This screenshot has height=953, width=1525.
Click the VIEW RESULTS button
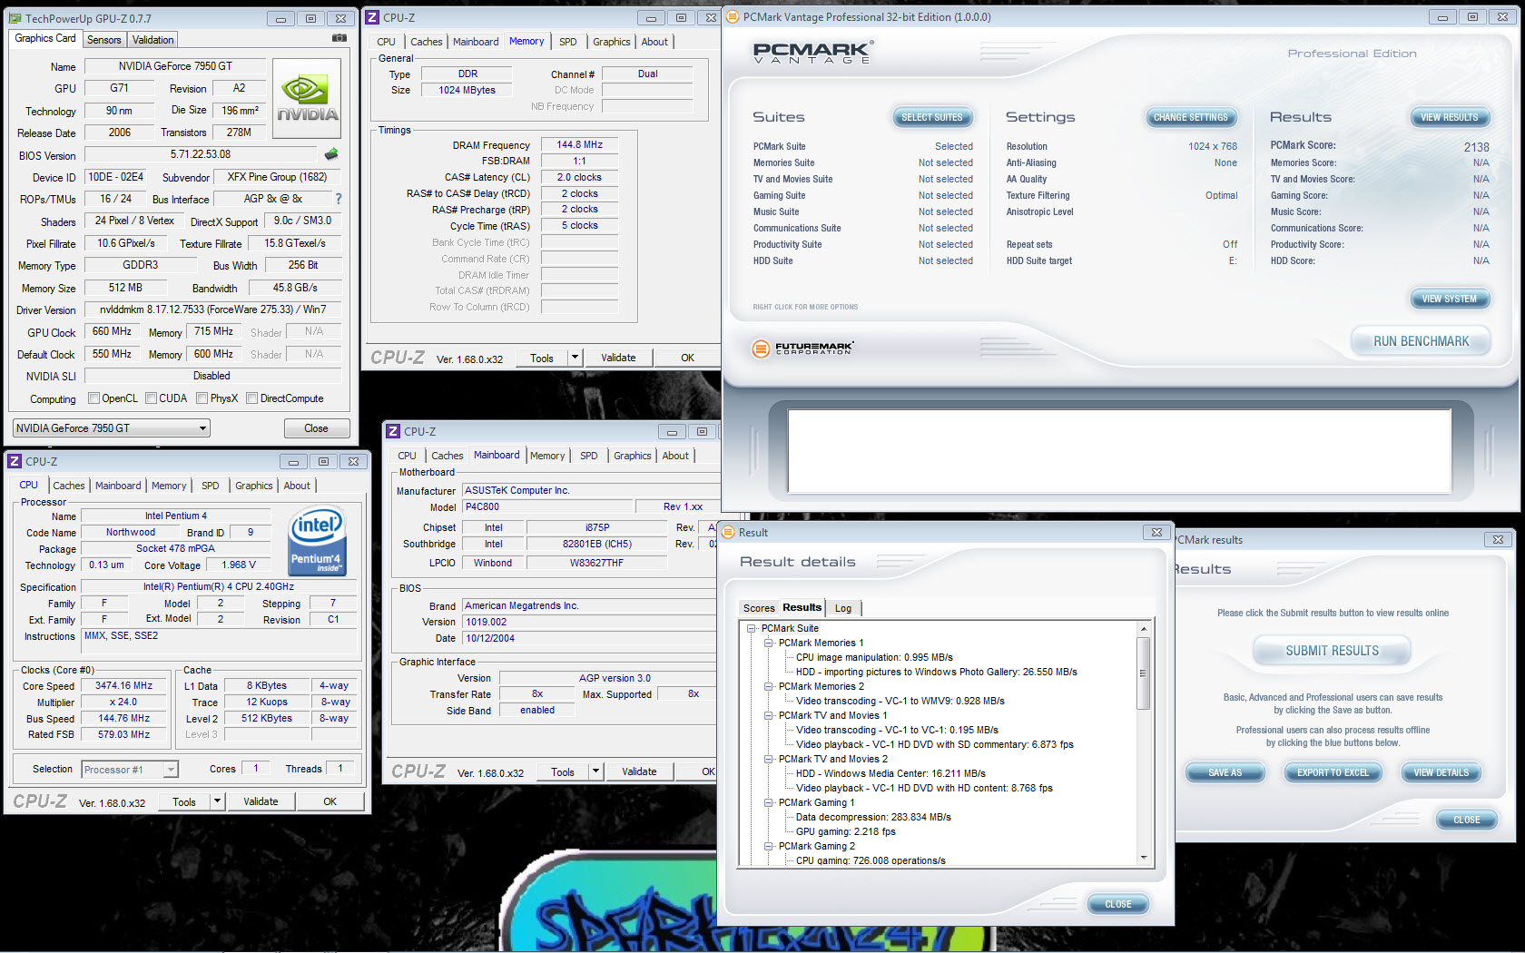[x=1449, y=117]
